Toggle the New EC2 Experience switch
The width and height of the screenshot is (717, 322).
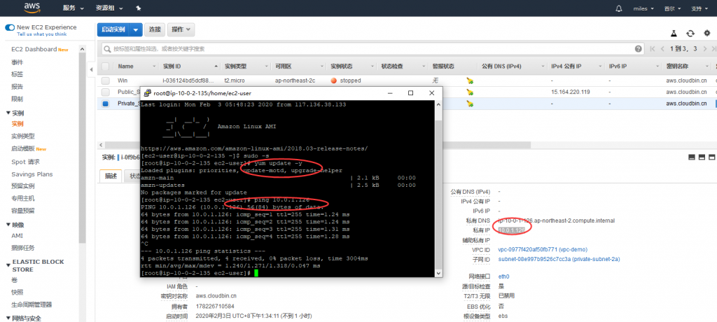tap(10, 27)
